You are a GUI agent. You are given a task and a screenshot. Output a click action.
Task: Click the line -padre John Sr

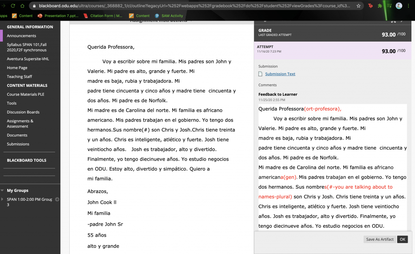105,224
